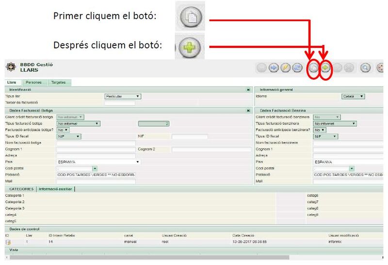Switch to the Persones tab
The height and width of the screenshot is (265, 388).
click(33, 83)
